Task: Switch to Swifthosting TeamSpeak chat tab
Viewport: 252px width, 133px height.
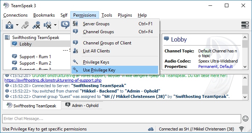Action: click(32, 106)
